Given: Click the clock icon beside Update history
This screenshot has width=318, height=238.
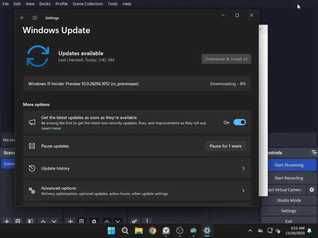Looking at the screenshot, I should [32, 168].
